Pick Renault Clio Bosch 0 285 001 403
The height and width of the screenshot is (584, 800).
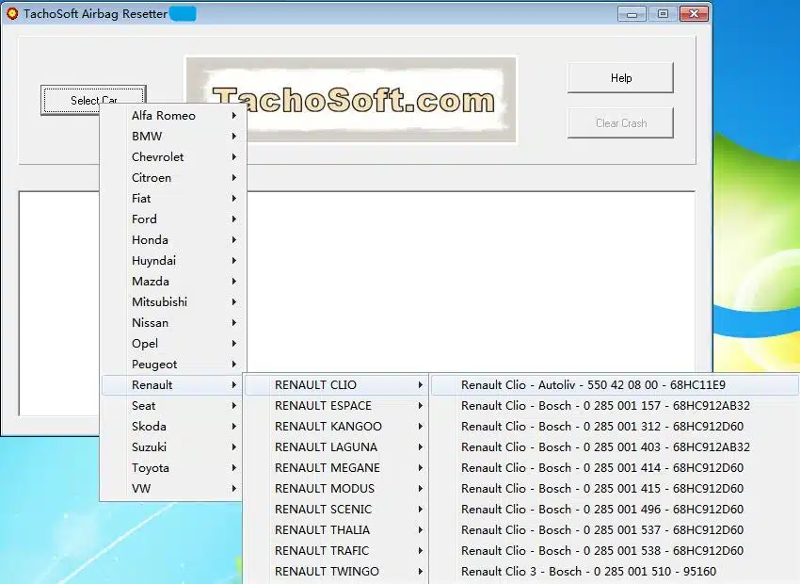click(x=605, y=447)
